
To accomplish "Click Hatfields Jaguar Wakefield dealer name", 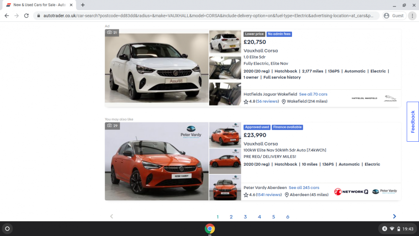I will click(x=270, y=94).
